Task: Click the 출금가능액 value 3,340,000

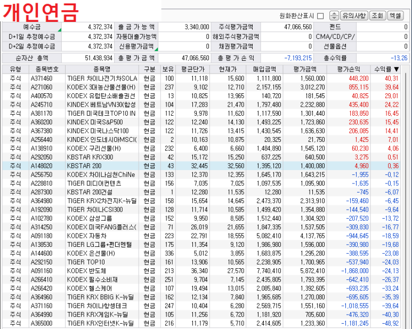Action: point(197,27)
